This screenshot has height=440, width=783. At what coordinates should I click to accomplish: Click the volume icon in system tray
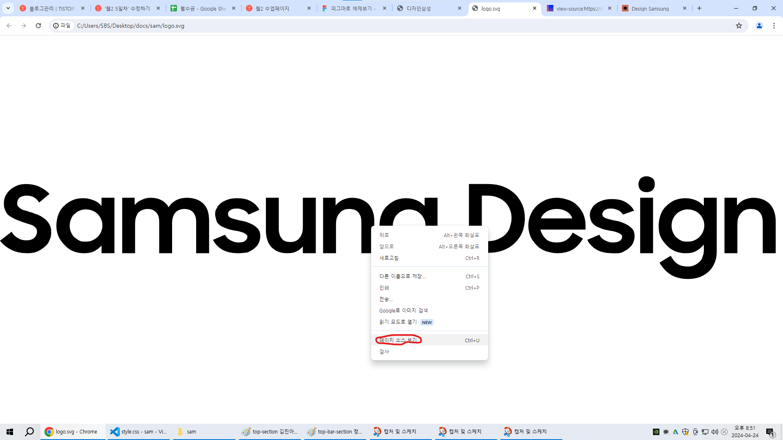click(714, 432)
